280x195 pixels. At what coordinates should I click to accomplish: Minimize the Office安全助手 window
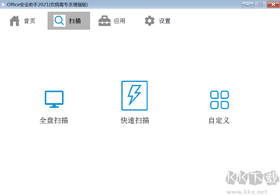click(x=248, y=5)
